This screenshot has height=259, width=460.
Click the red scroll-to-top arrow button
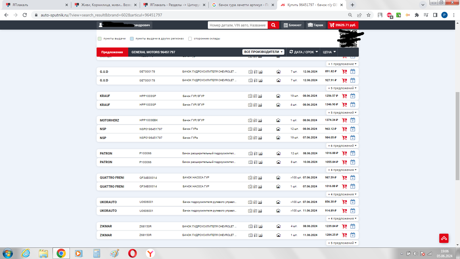tap(444, 238)
